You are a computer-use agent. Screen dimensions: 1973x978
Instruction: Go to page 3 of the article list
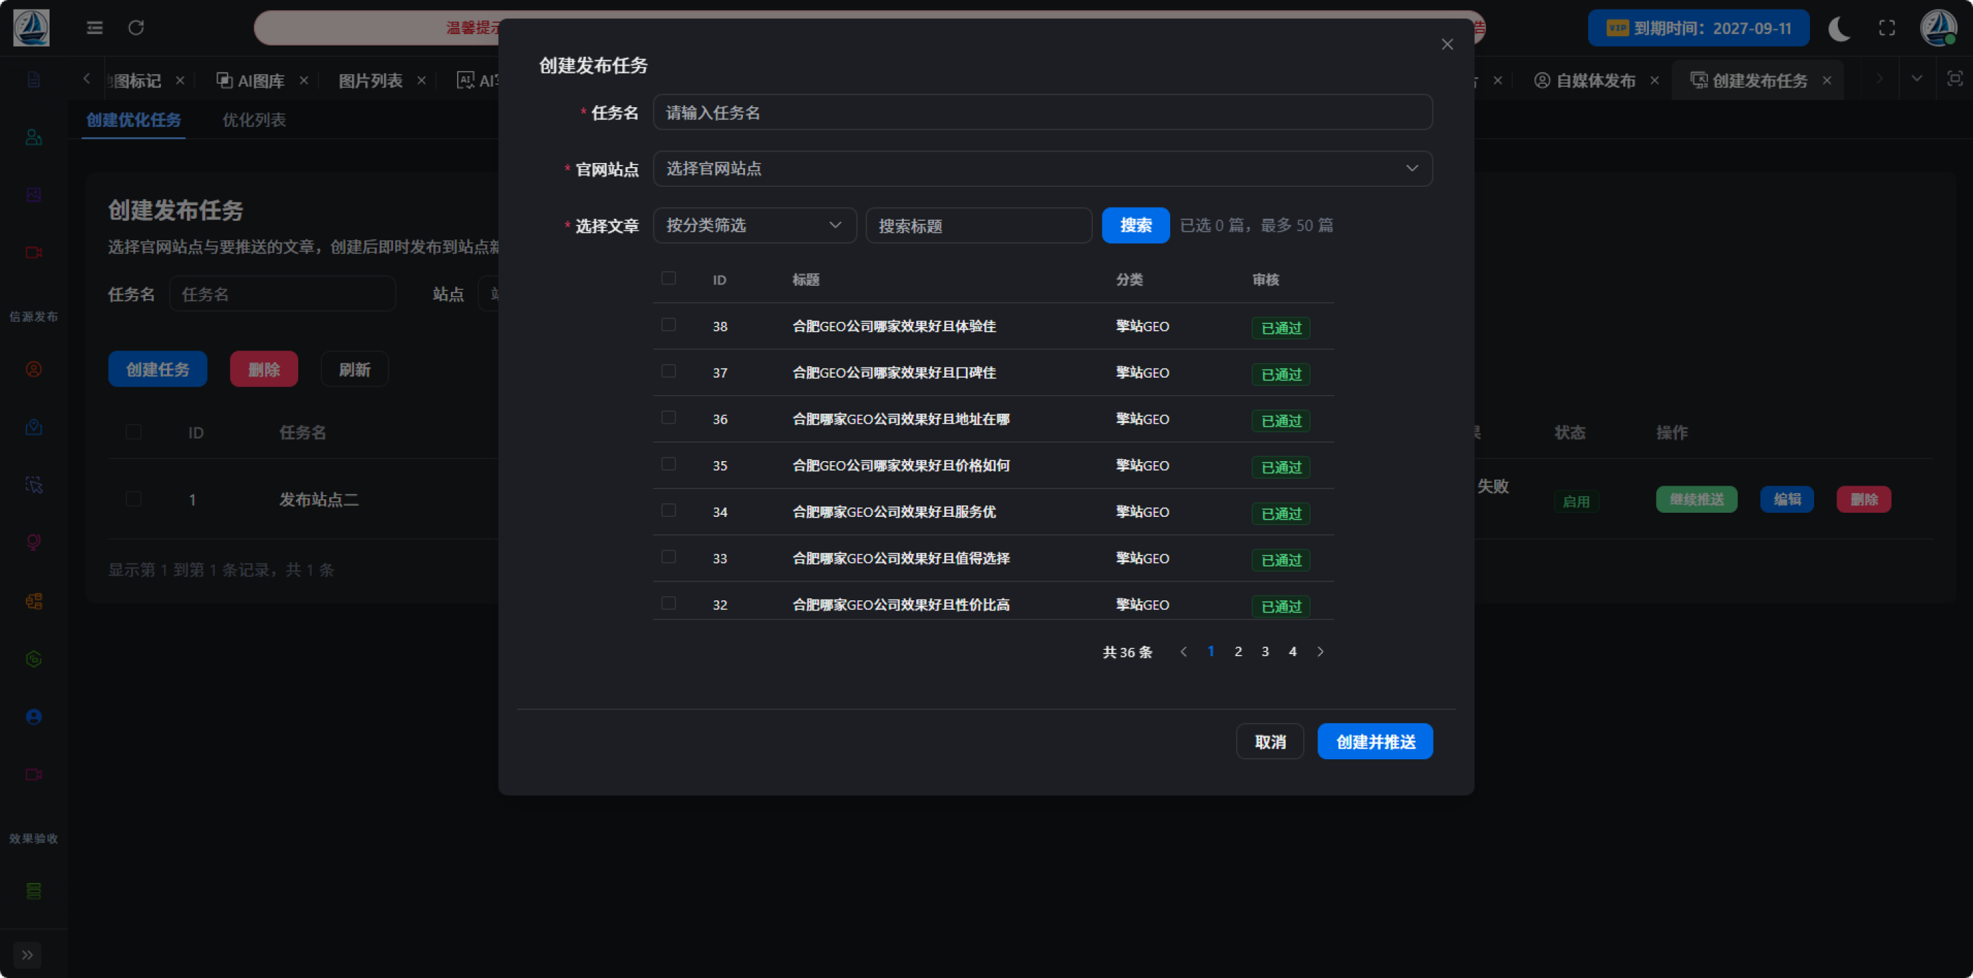point(1265,652)
